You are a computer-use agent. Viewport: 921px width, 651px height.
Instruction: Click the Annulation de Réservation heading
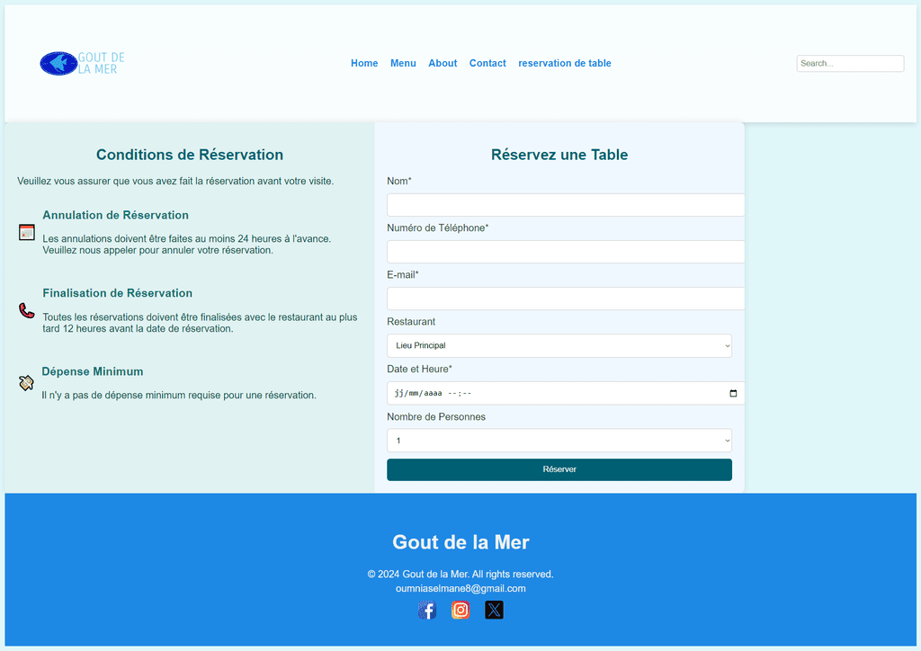click(116, 215)
